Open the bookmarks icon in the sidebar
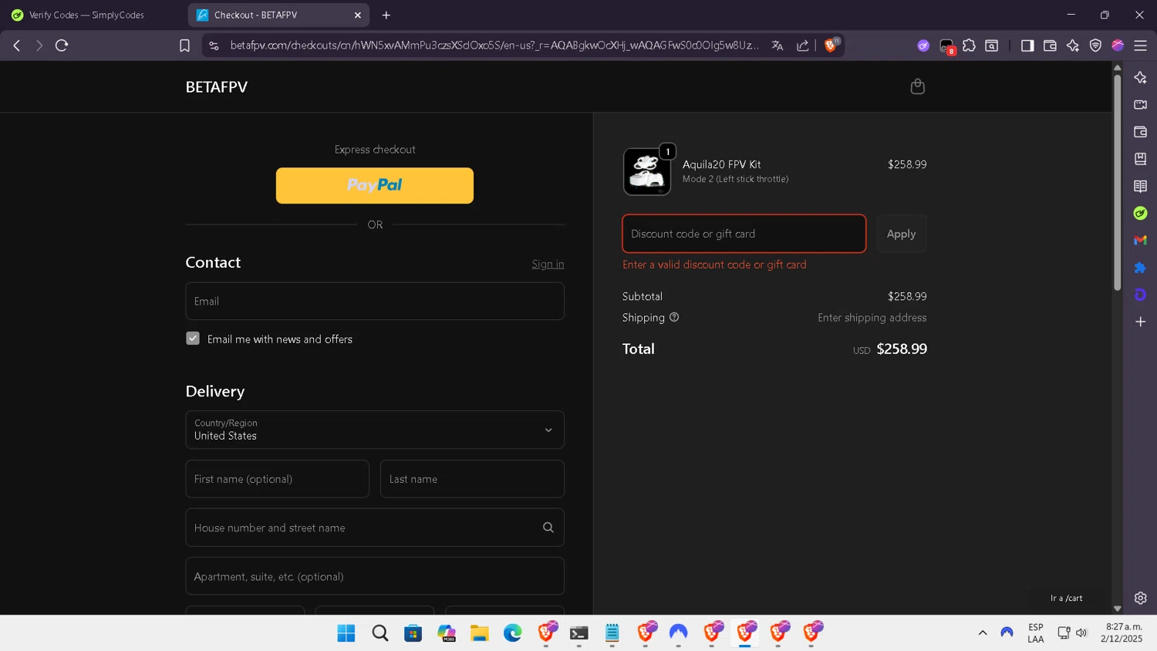 point(1140,159)
